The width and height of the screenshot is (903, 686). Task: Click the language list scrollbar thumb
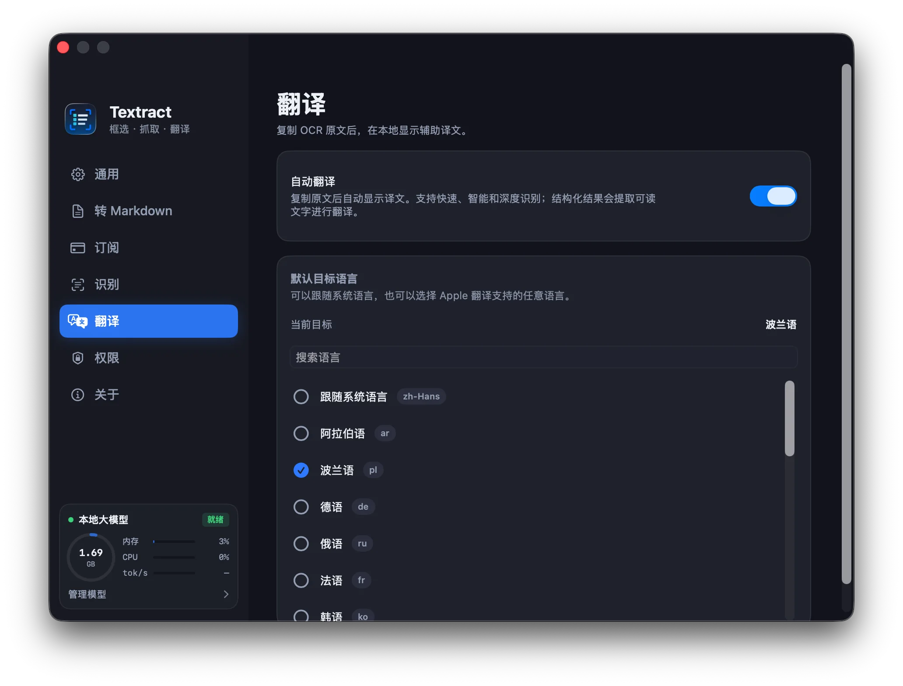[x=789, y=418]
